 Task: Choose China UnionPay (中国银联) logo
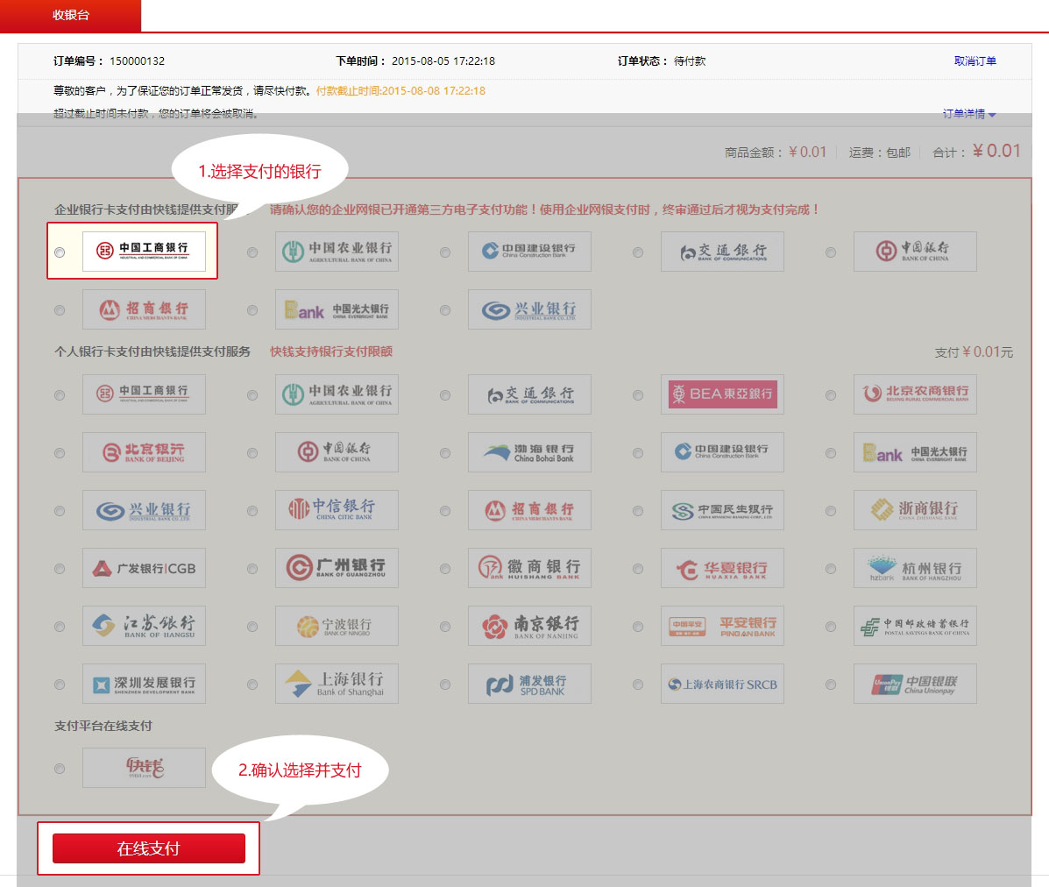click(x=915, y=684)
